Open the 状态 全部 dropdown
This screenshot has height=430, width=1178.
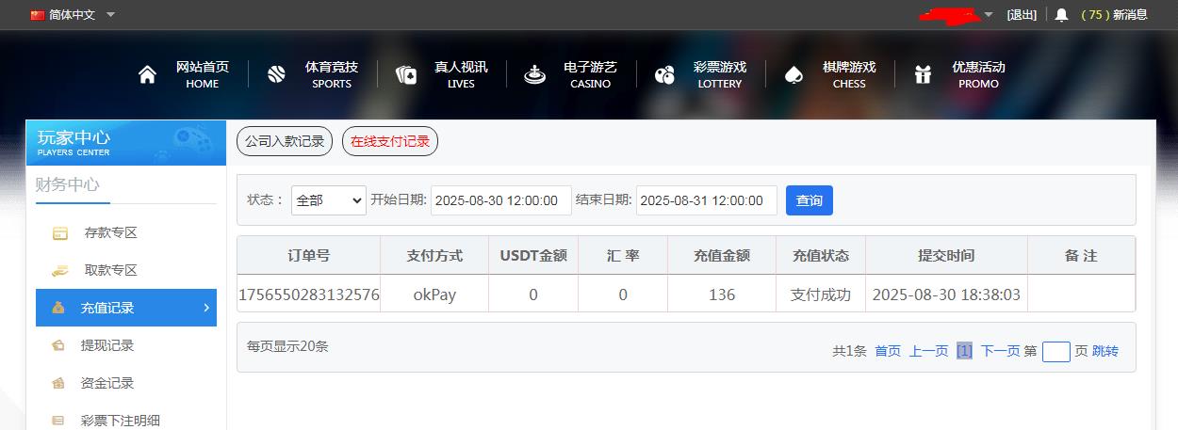[x=328, y=200]
